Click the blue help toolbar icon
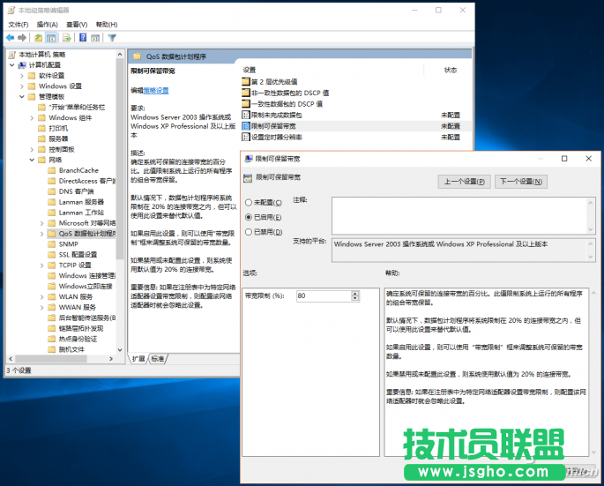Viewport: 604px width, 486px height. (82, 38)
